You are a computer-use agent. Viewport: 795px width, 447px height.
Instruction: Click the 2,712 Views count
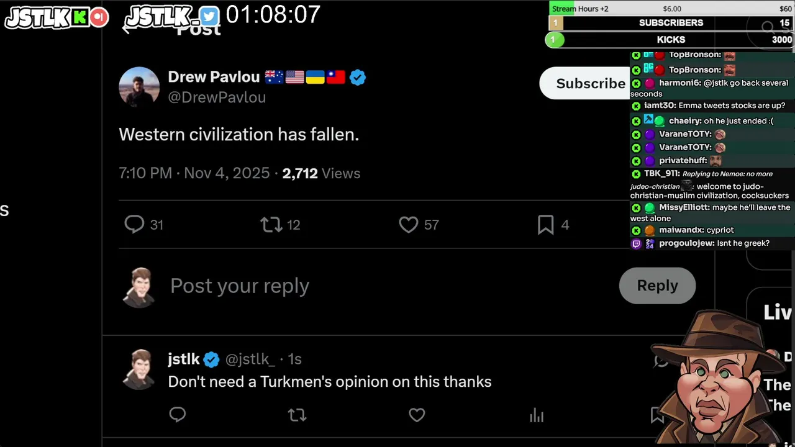click(320, 173)
